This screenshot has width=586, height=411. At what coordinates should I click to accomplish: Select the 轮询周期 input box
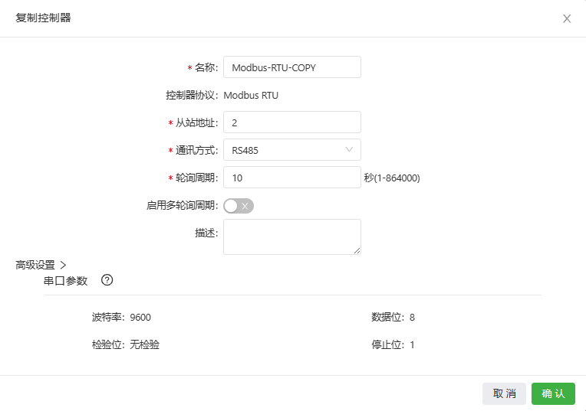(291, 178)
